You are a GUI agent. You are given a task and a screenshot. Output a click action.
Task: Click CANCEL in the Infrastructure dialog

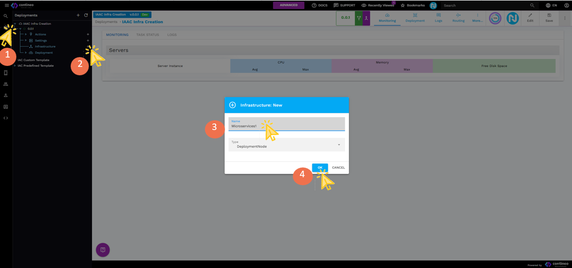[338, 167]
